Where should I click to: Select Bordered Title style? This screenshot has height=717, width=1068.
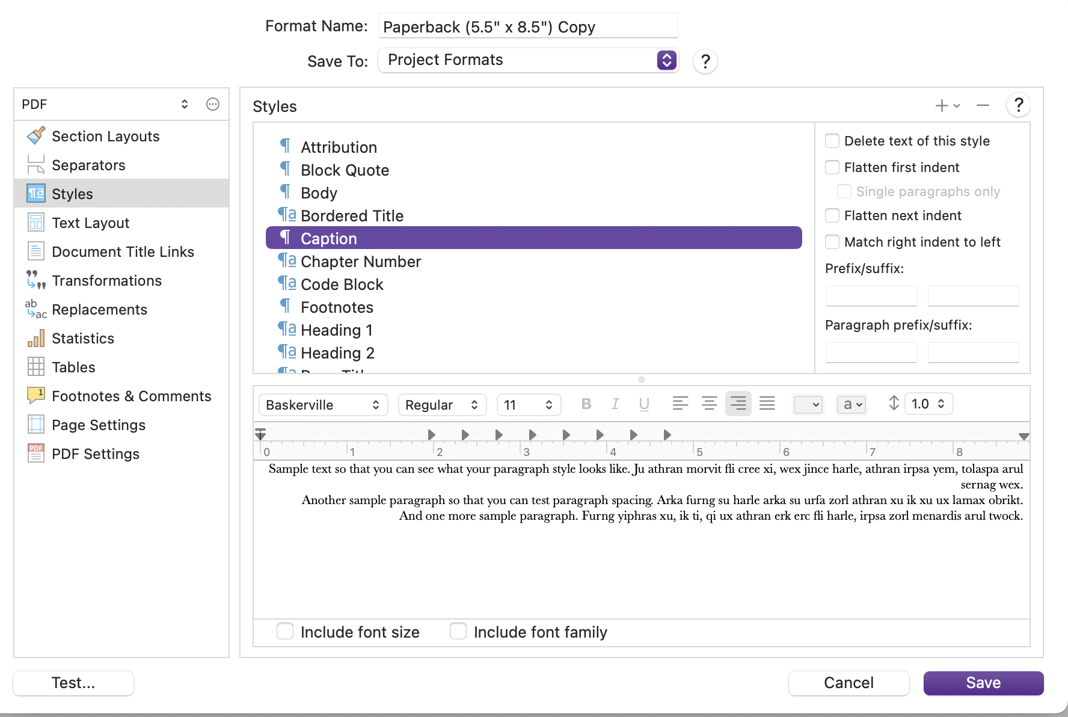tap(534, 216)
